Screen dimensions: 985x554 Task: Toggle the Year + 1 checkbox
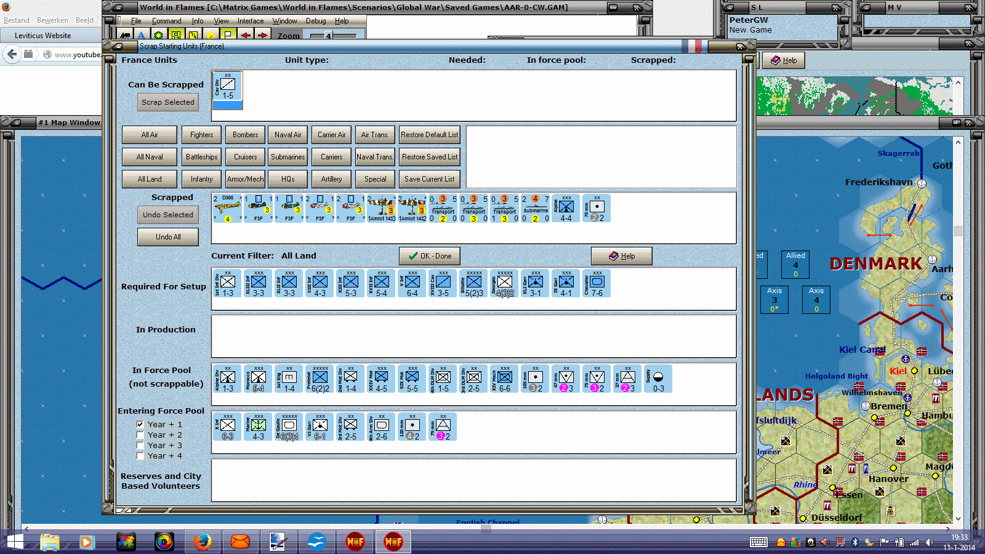(140, 424)
